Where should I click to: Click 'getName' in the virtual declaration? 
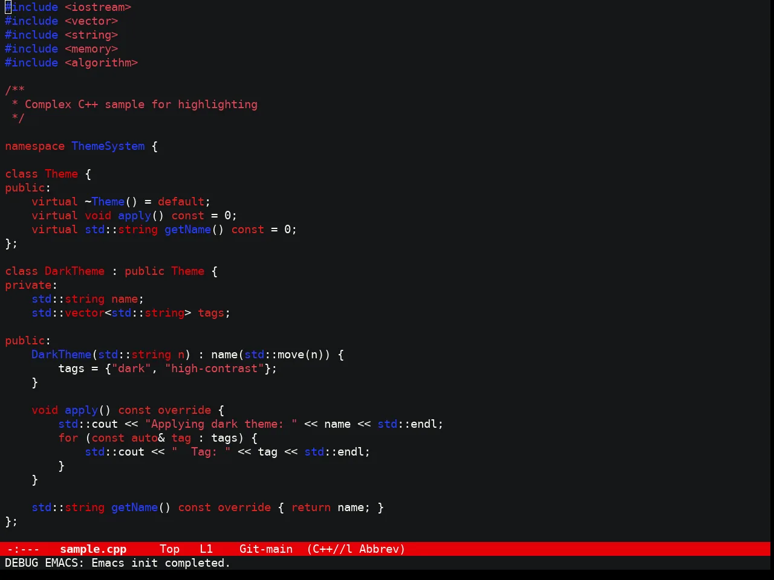[187, 230]
